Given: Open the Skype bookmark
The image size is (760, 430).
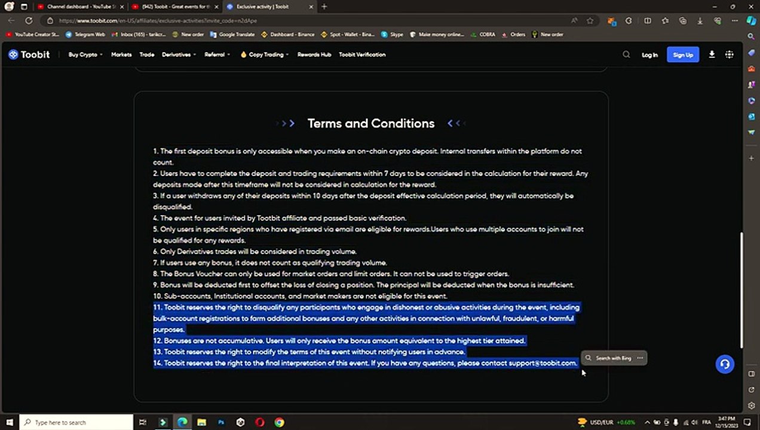Looking at the screenshot, I should coord(393,35).
